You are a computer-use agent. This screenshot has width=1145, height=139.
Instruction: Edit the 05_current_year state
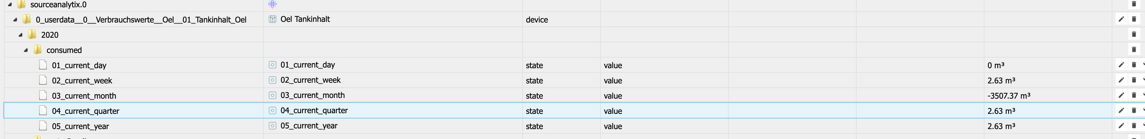1121,126
